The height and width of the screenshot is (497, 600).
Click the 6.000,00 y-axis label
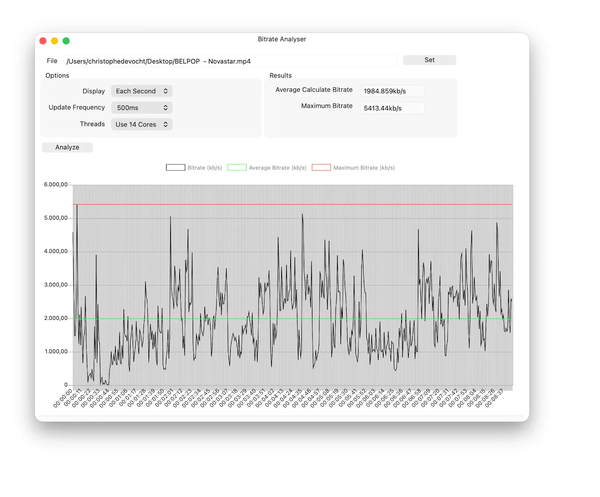(x=56, y=184)
